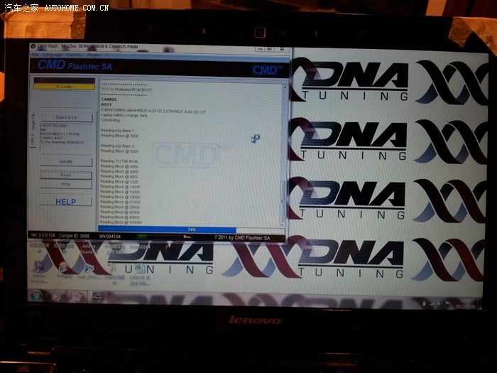Click the yellow wrench icon in status bar
497x373 pixels.
pos(187,237)
